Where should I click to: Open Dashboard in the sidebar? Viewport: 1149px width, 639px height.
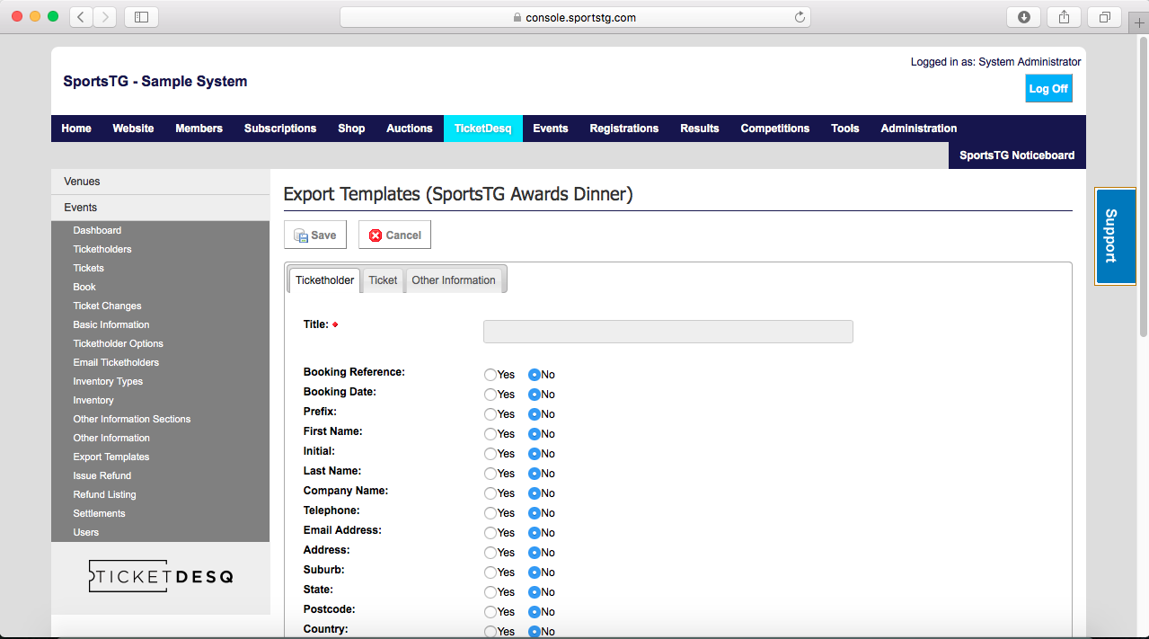pos(97,231)
